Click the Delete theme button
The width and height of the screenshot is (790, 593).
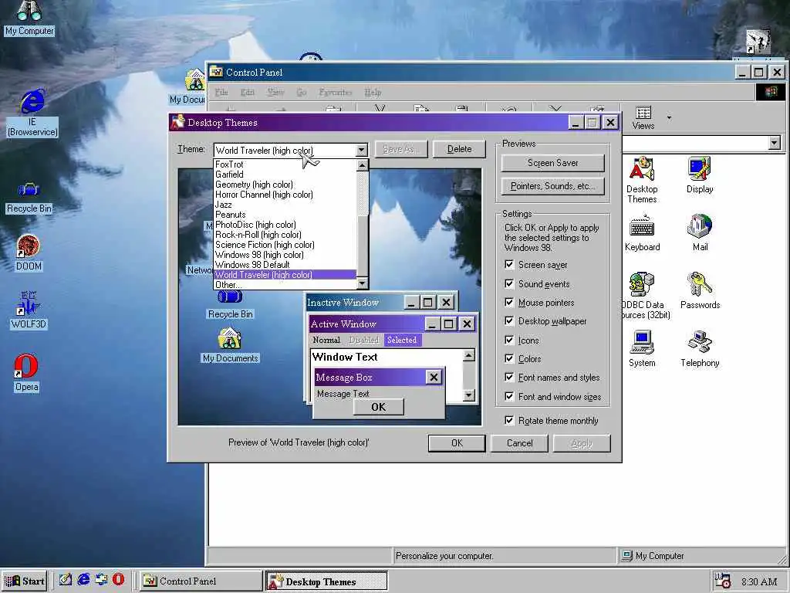(x=459, y=149)
